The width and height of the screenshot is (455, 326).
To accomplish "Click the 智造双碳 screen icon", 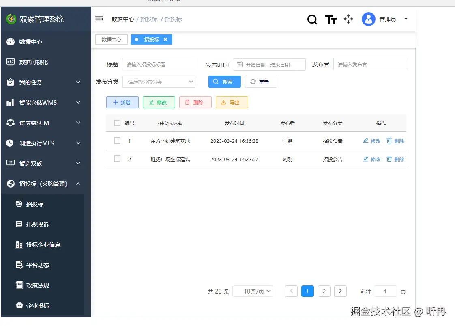I will pyautogui.click(x=11, y=163).
